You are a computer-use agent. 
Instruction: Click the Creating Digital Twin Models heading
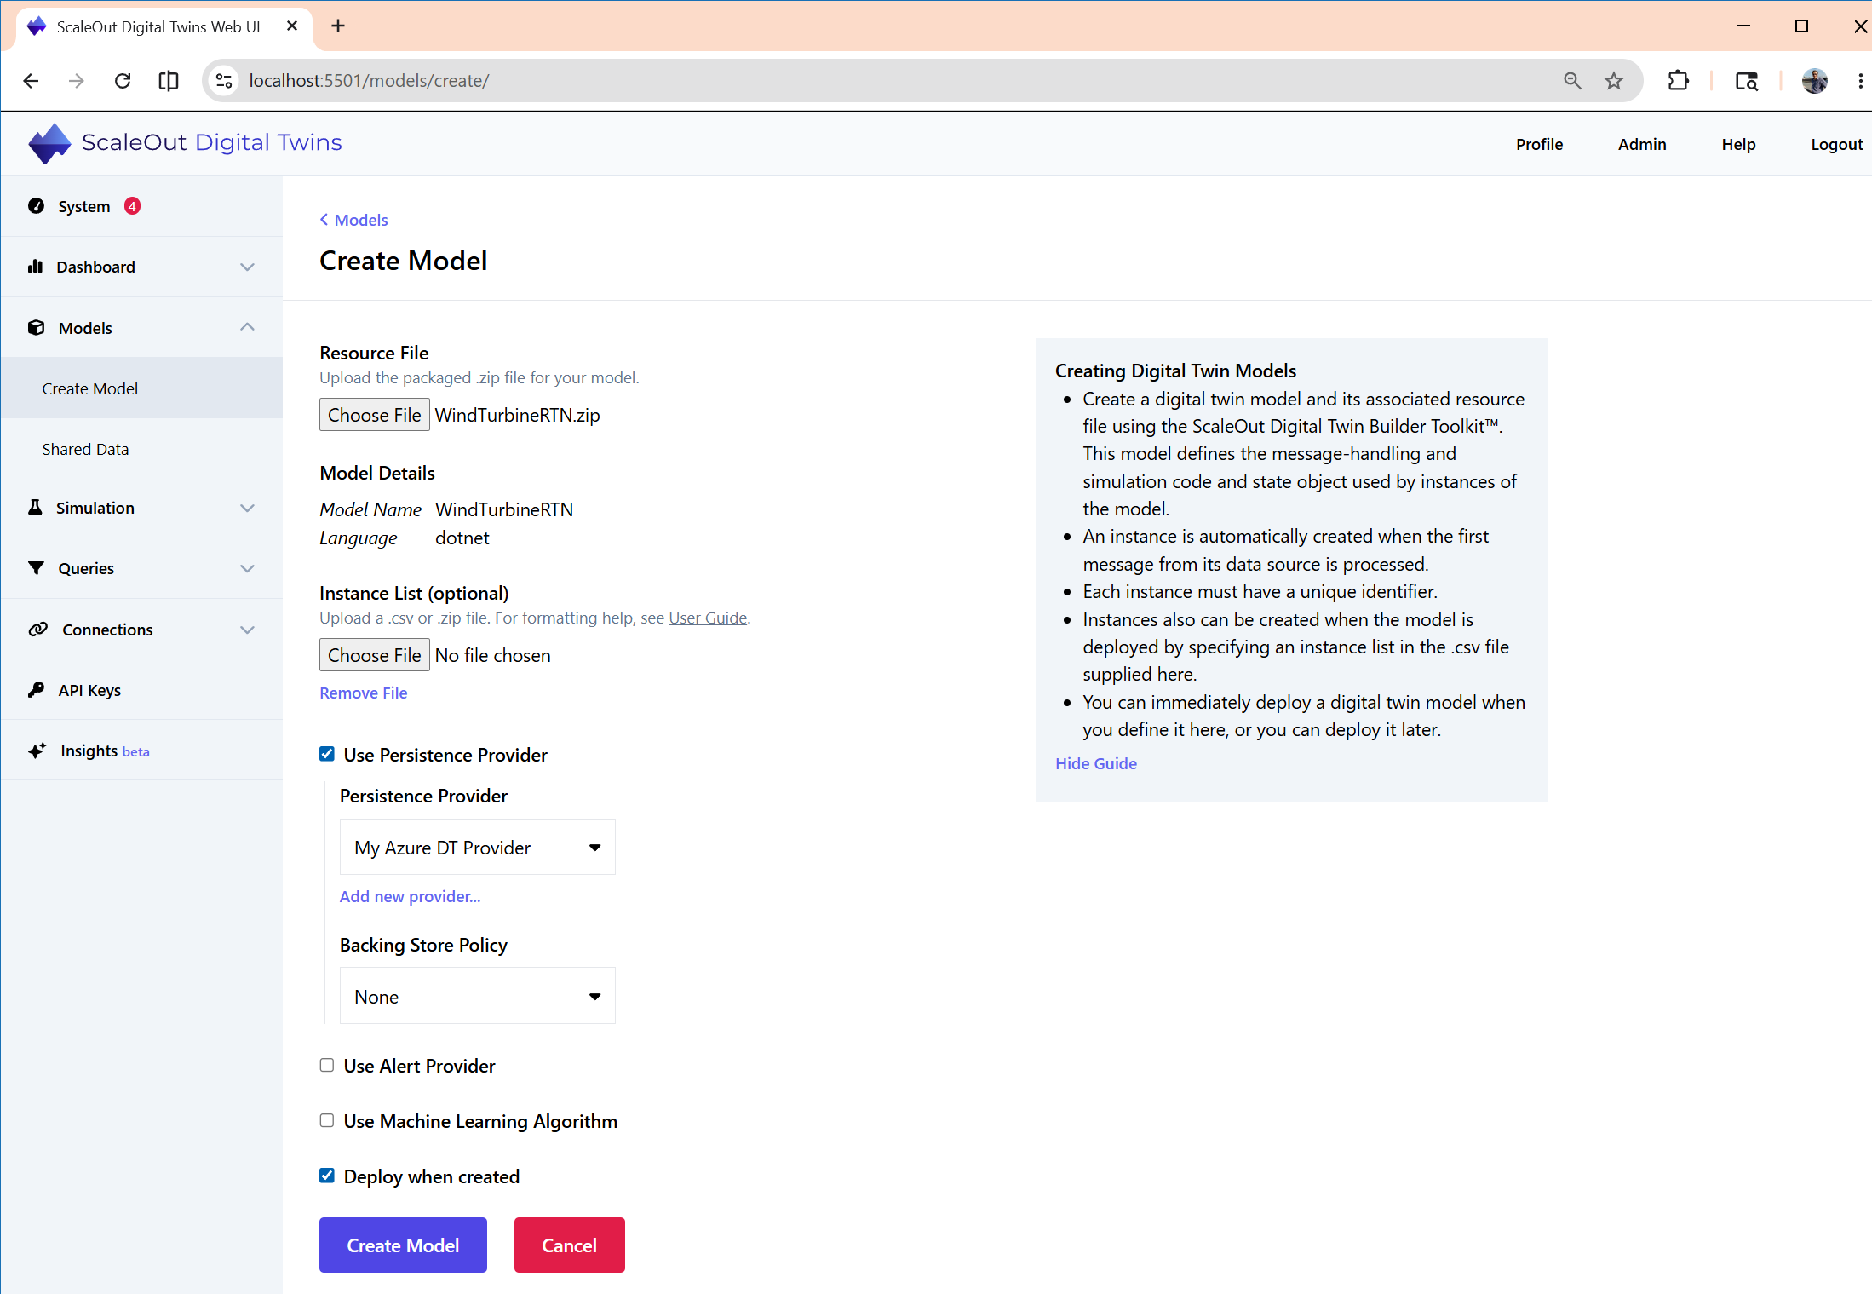1175,371
